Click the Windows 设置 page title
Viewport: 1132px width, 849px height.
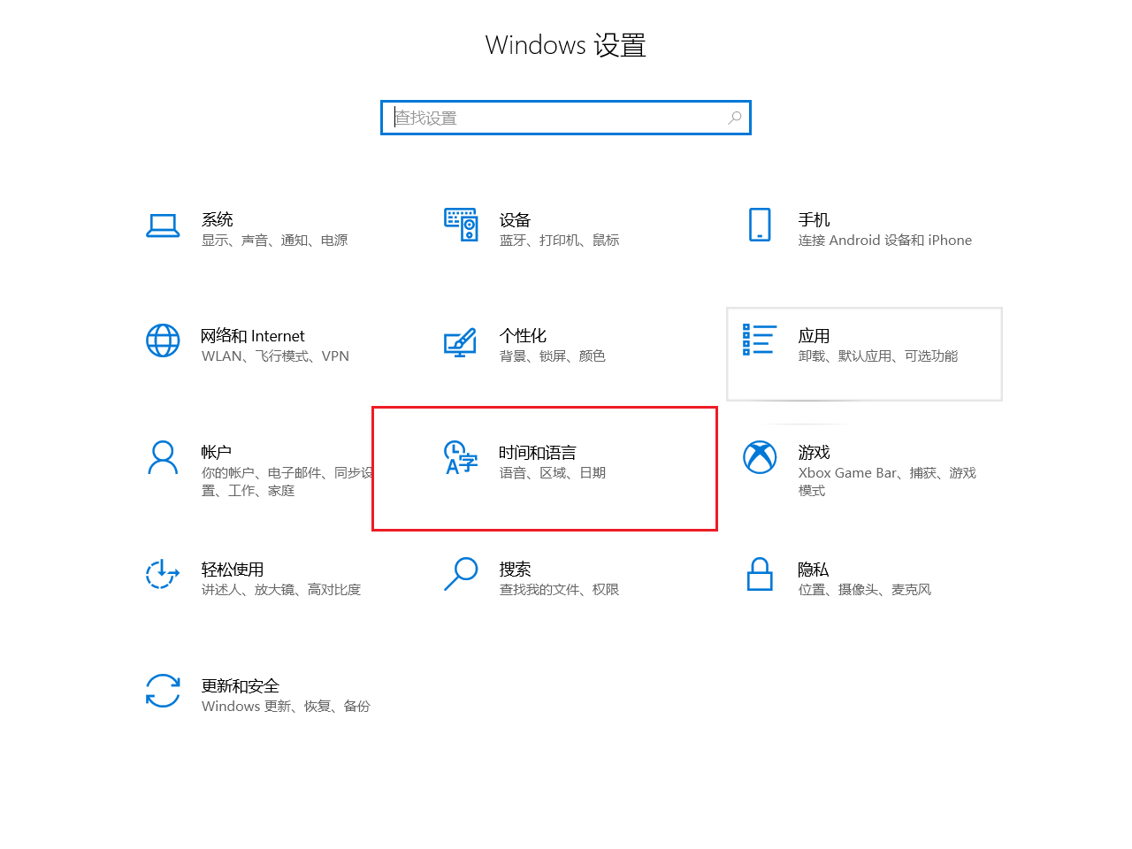(566, 44)
